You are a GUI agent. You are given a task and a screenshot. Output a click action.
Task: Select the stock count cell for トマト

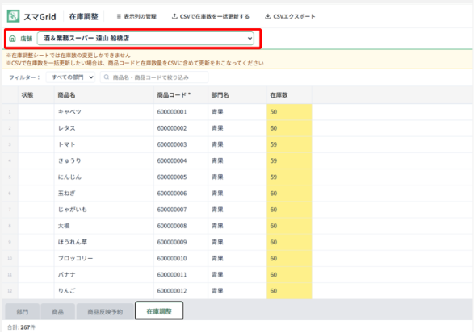(x=289, y=144)
